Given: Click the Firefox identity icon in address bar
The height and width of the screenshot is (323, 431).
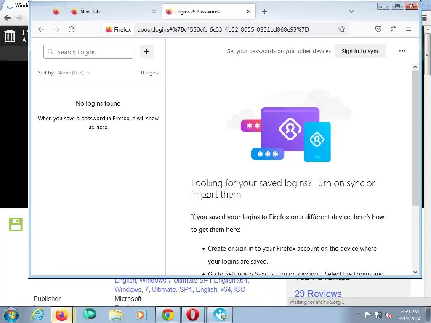Looking at the screenshot, I should (x=118, y=29).
